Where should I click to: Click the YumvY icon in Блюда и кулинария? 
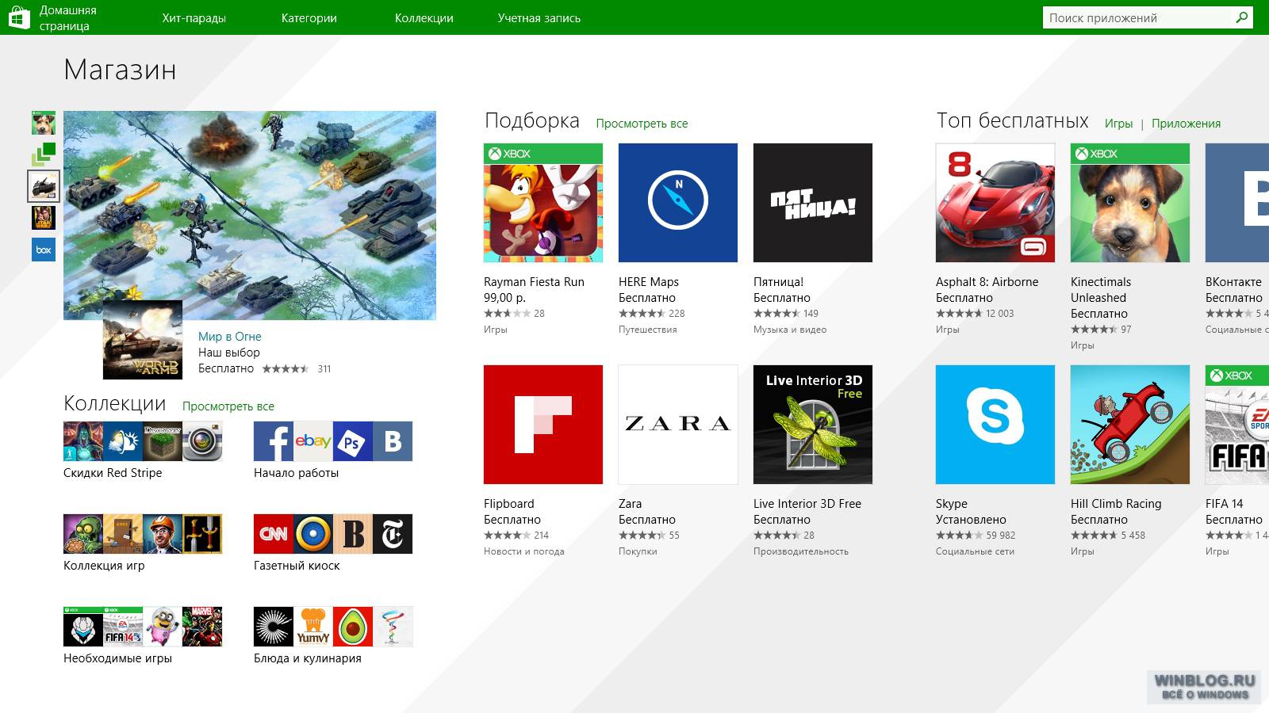pyautogui.click(x=313, y=627)
